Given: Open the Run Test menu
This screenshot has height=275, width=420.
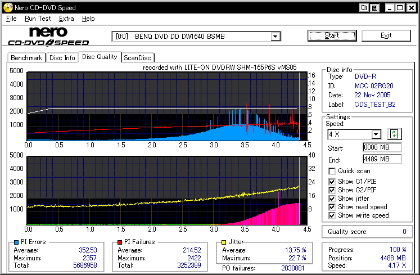Looking at the screenshot, I should (38, 19).
